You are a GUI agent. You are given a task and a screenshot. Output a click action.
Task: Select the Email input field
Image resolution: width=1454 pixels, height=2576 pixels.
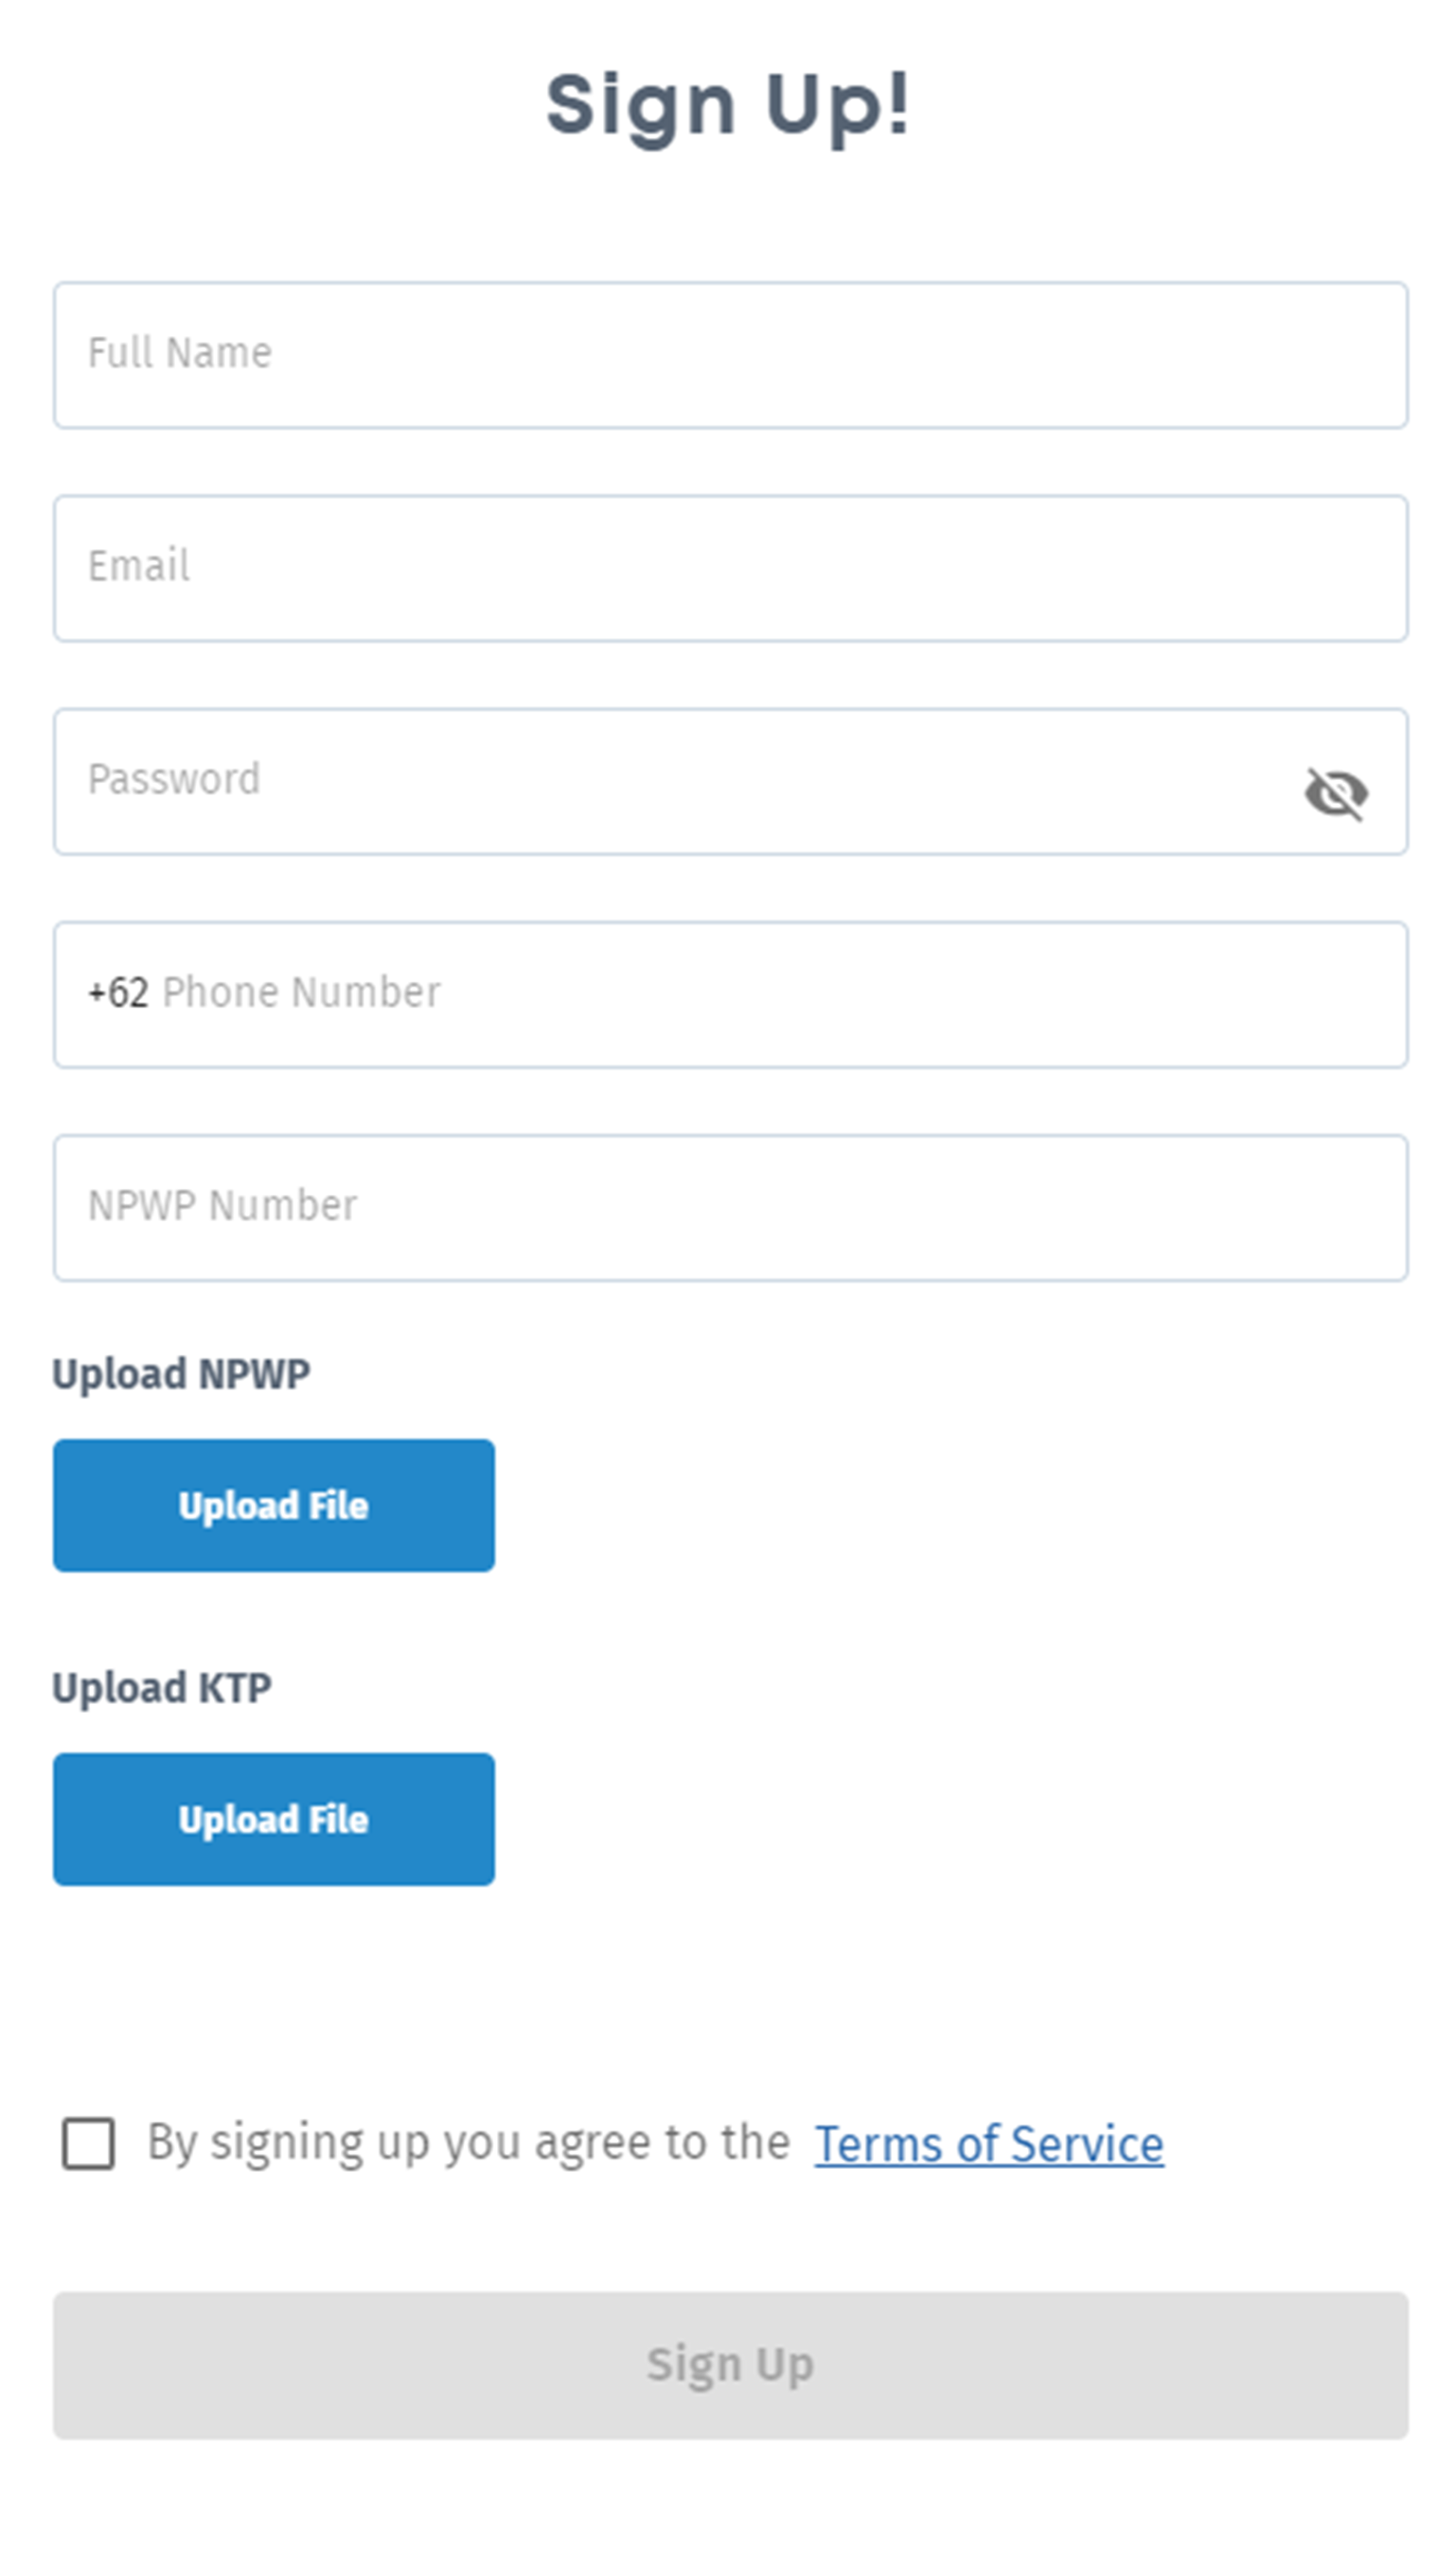pos(730,568)
